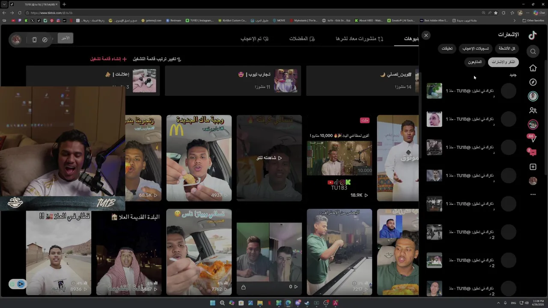The height and width of the screenshot is (308, 548).
Task: Click the phone icon in the overlay toolbar
Action: 34,40
